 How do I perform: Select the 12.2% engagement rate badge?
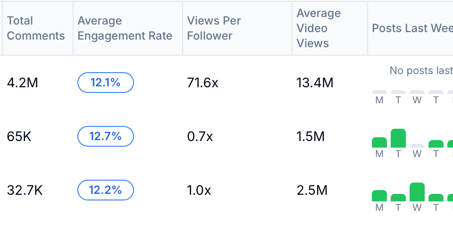click(x=106, y=191)
